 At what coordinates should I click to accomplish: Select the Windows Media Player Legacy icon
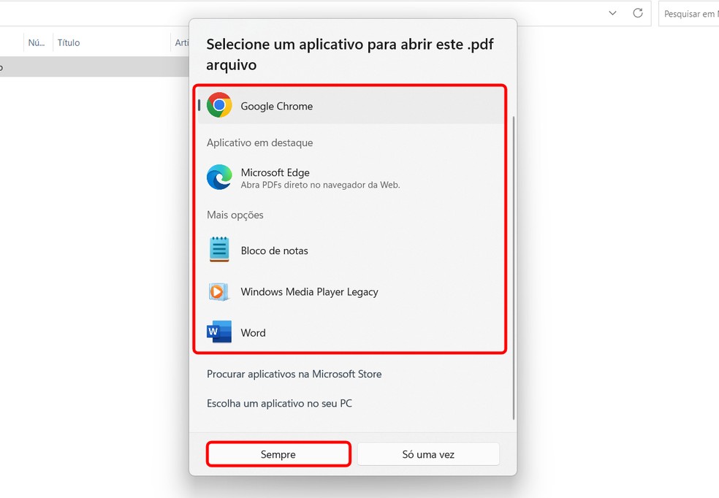[x=219, y=291]
